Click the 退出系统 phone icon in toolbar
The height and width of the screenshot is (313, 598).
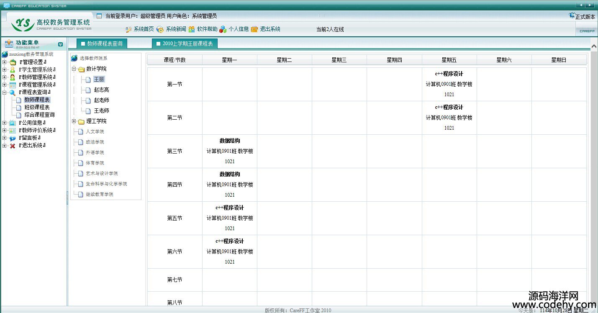[254, 29]
